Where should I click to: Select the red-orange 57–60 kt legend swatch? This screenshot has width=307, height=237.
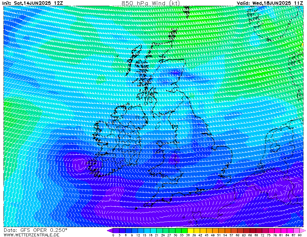pyautogui.click(x=234, y=231)
